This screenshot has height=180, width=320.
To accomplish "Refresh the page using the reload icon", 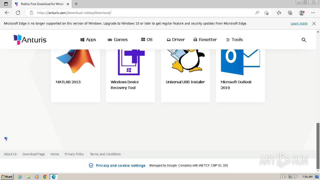I will (x=18, y=13).
